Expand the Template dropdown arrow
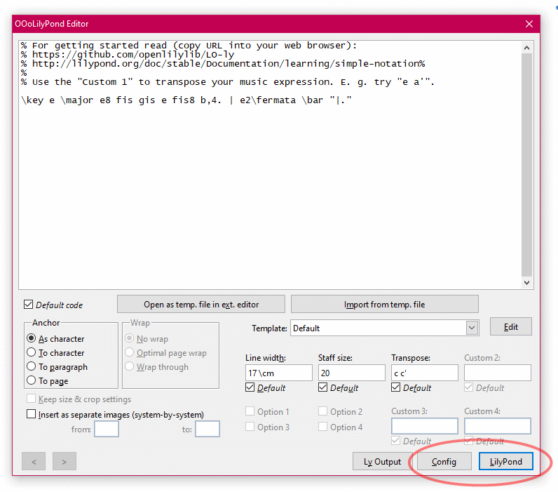The height and width of the screenshot is (492, 558). (472, 328)
